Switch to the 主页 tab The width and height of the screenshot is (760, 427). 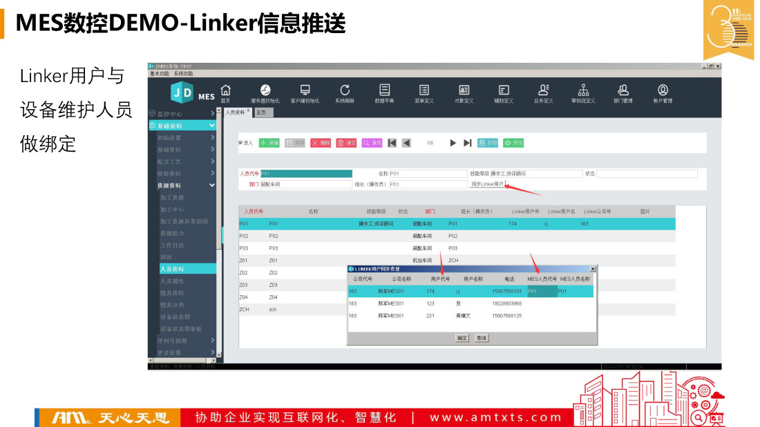pos(260,112)
